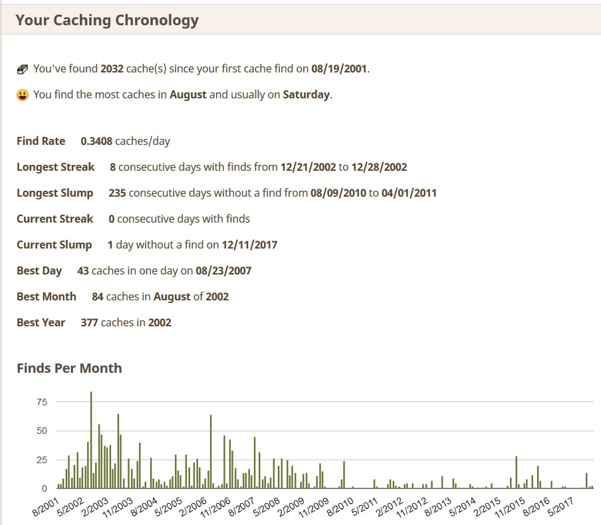Click the 50 y-axis gridline label

click(41, 431)
